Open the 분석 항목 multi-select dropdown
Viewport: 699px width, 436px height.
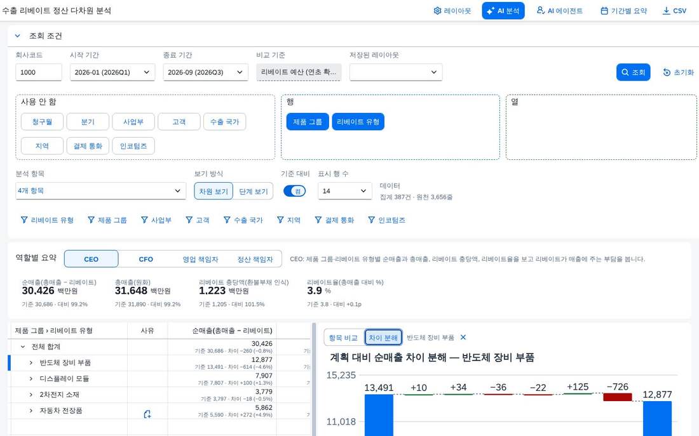click(101, 190)
